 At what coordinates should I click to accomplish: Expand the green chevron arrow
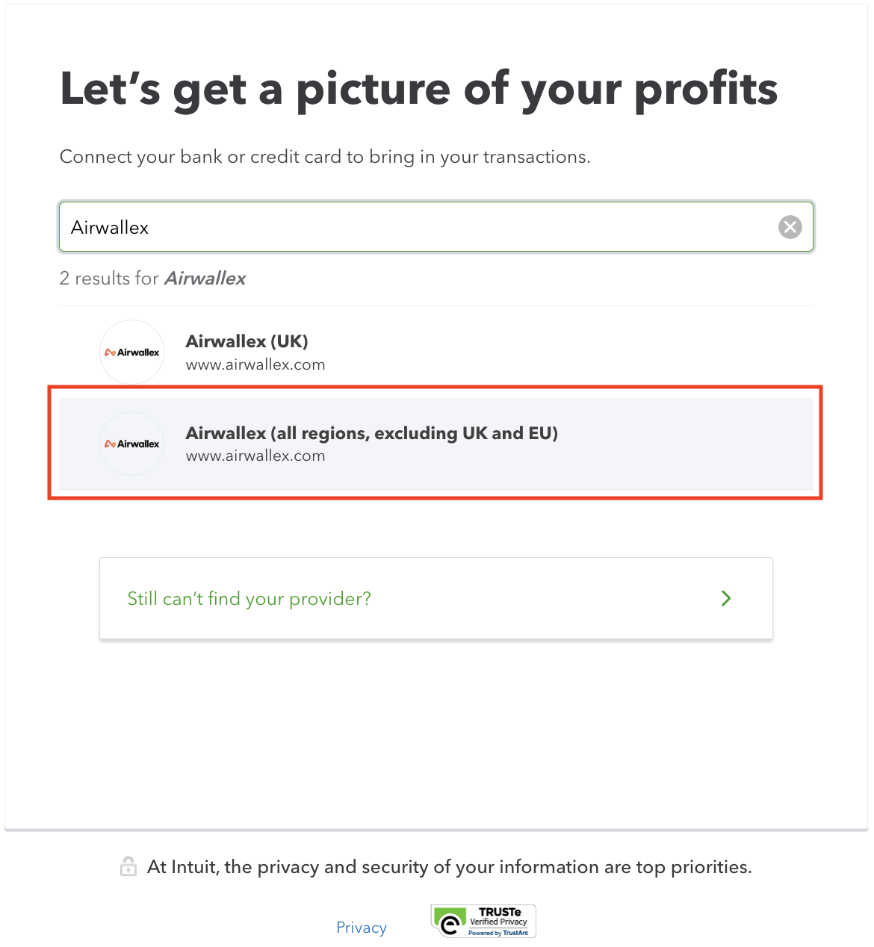tap(725, 598)
